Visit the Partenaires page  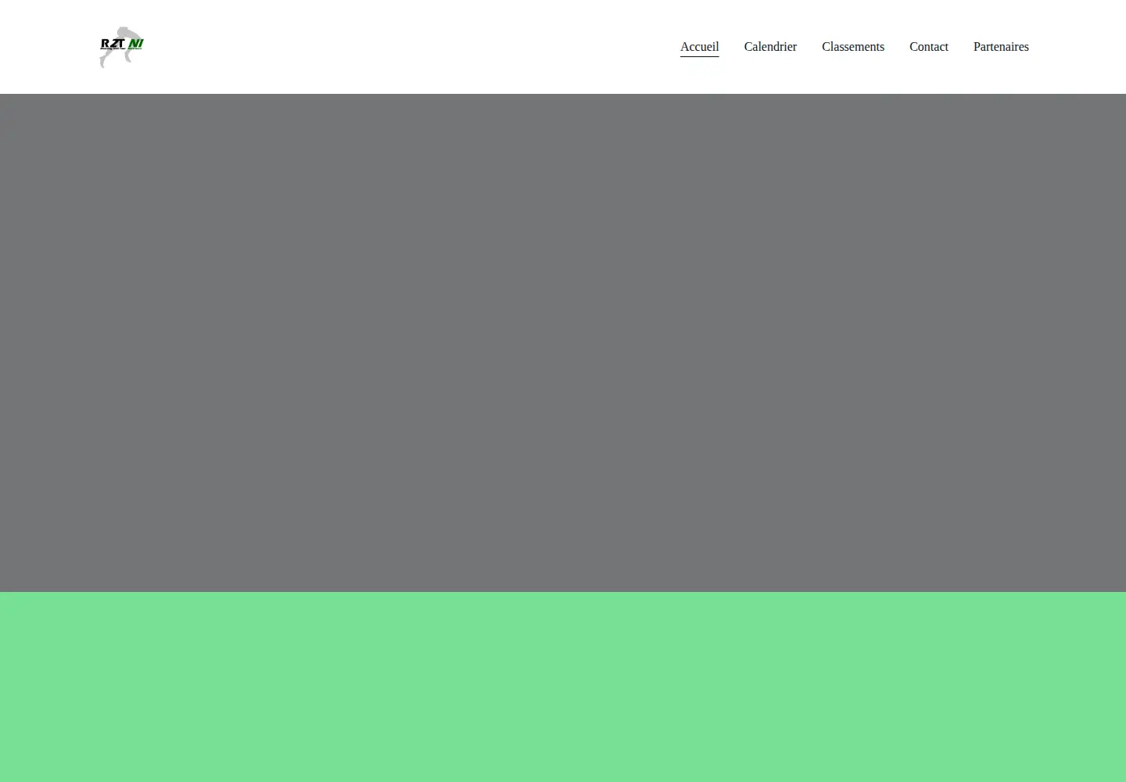coord(1001,47)
